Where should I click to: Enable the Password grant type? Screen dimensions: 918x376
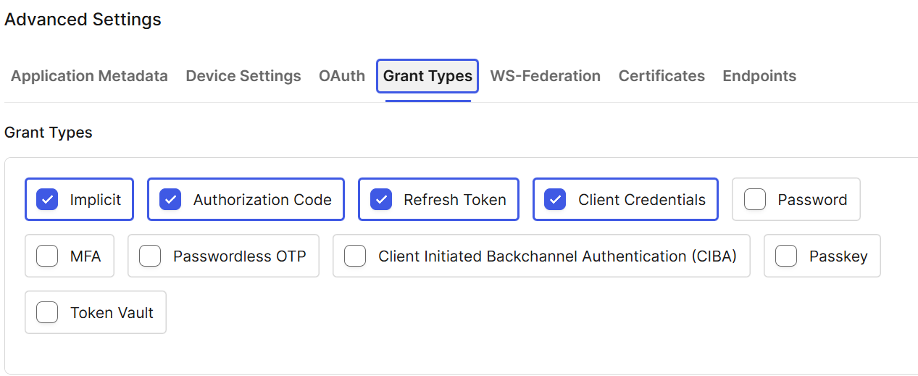coord(755,199)
